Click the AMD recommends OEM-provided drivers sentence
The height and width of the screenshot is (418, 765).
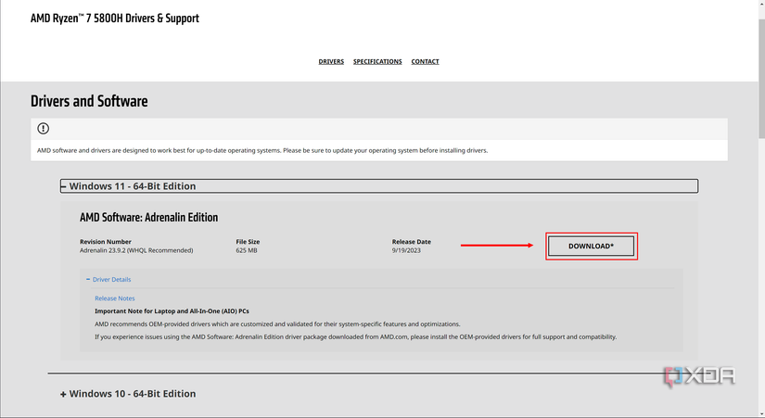point(277,323)
